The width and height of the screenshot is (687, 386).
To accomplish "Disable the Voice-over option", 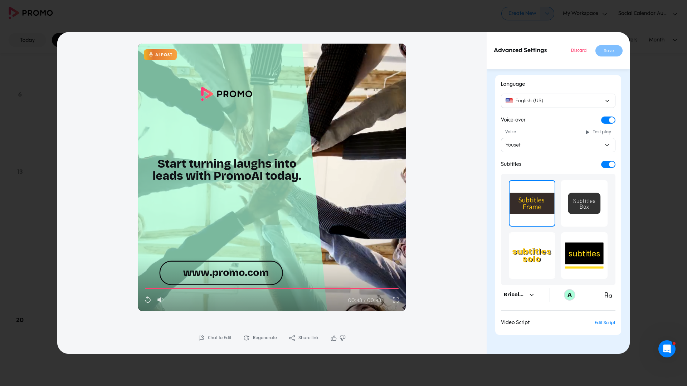I will [608, 120].
